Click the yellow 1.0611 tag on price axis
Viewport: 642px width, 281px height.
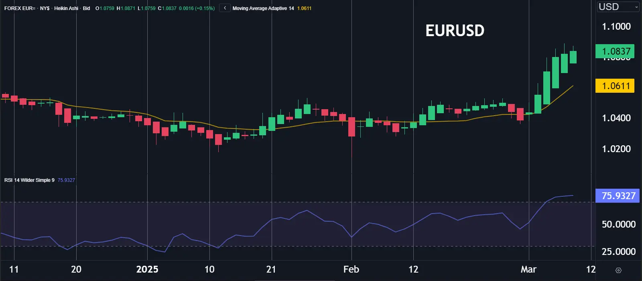click(x=615, y=86)
